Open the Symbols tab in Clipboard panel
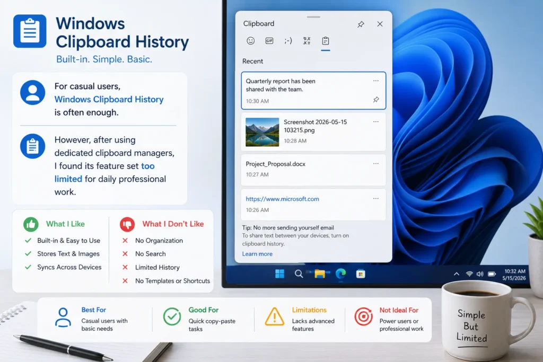 tap(307, 41)
